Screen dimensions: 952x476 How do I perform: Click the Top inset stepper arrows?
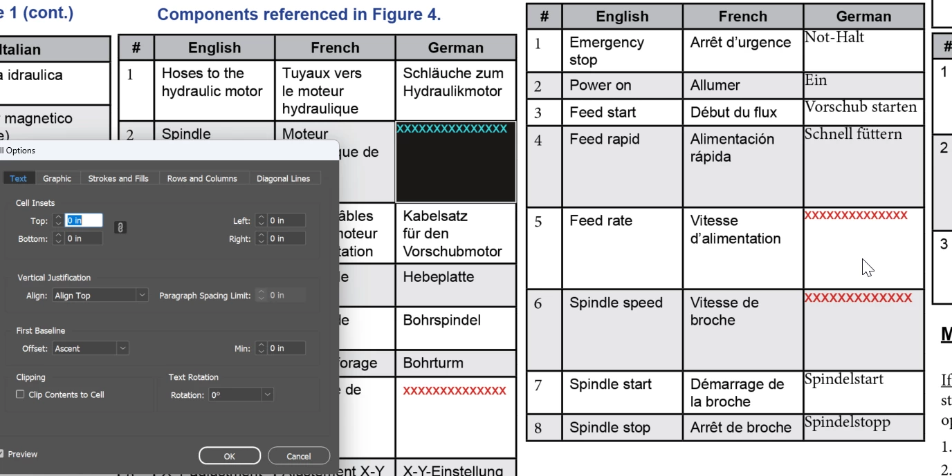click(x=58, y=220)
